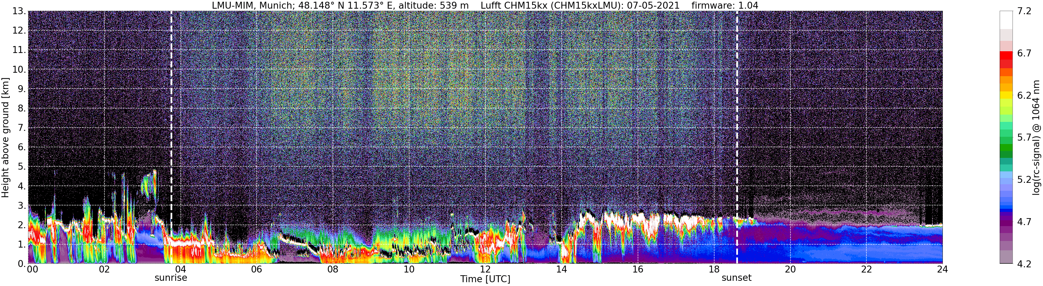
Task: Click the 'log(rc-signal) @ 1064 nm' colorbar label
Action: [1037, 137]
